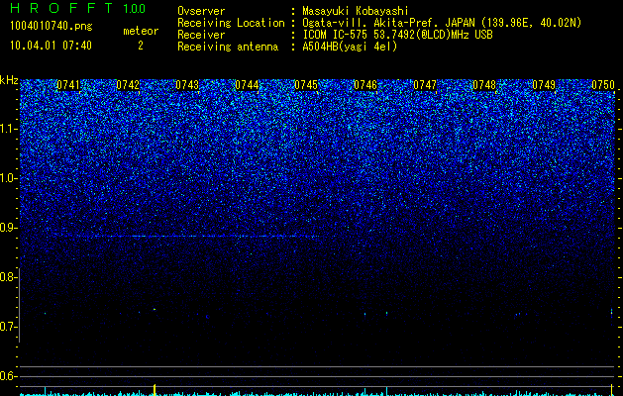The image size is (623, 396).
Task: Click the 0747 time marker
Action: 425,85
